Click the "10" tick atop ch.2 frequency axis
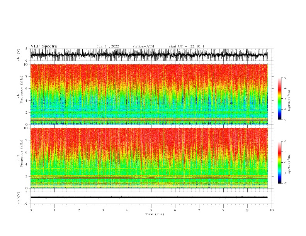Screen dimensions: 306x236 coord(25,128)
